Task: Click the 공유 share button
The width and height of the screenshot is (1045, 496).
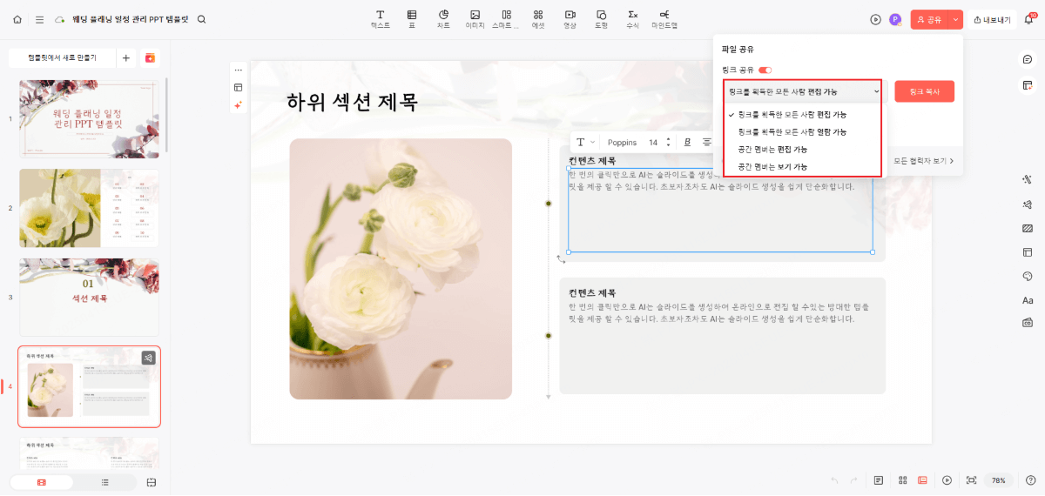Action: pos(929,19)
